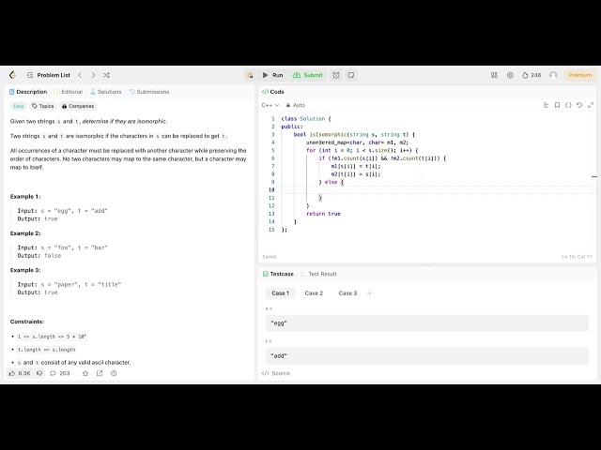Star the problem as favorite

(85, 373)
